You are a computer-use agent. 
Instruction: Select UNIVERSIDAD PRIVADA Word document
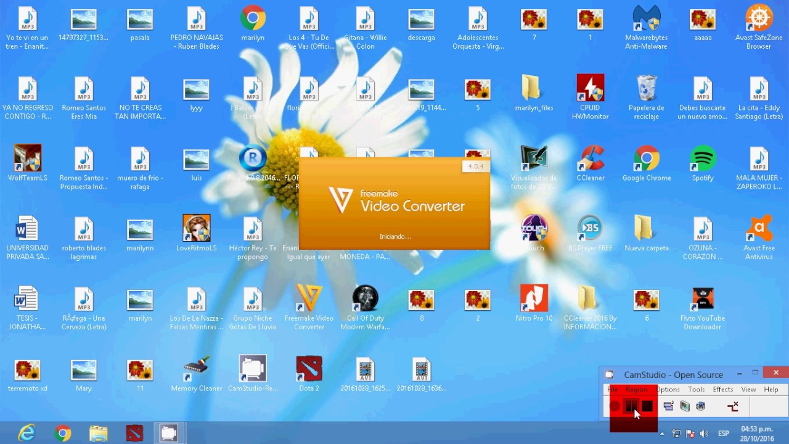click(x=28, y=238)
